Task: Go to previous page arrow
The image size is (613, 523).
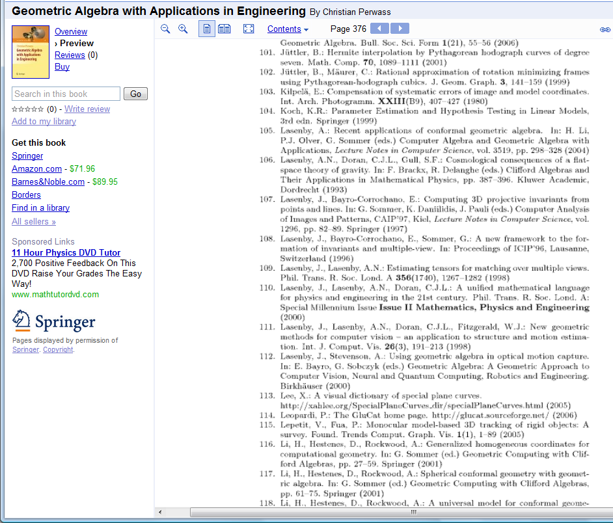Action: [379, 29]
